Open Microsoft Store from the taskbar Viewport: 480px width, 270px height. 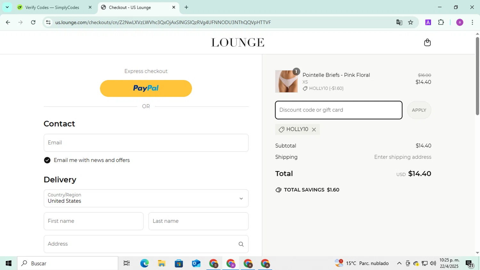coord(179,263)
